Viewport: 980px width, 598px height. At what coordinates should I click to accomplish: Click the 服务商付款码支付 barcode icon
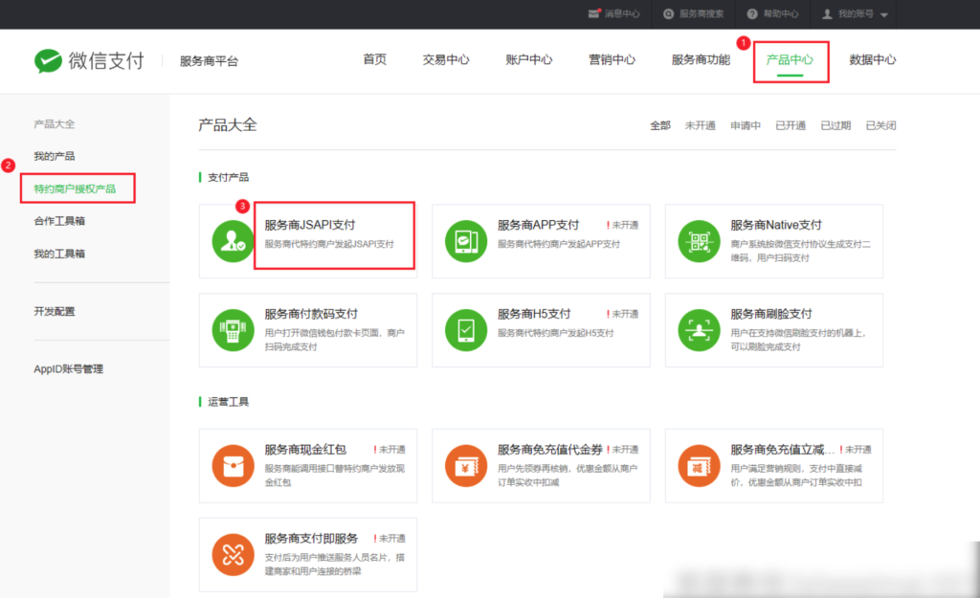tap(233, 330)
